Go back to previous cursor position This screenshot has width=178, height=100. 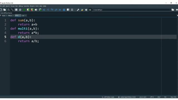(86, 10)
